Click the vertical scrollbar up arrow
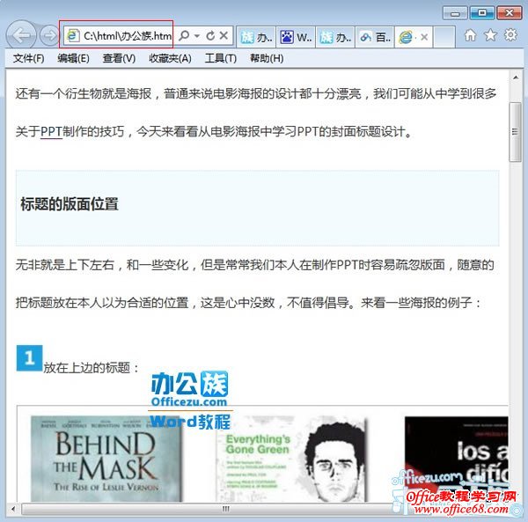528x522 pixels. [516, 77]
